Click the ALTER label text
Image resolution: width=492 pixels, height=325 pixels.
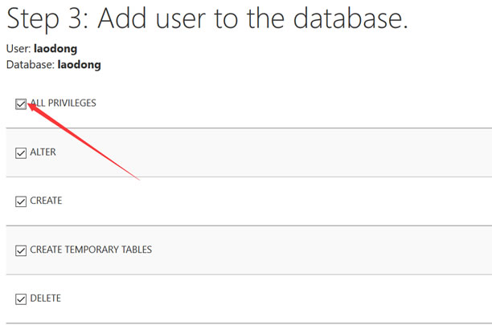click(43, 152)
